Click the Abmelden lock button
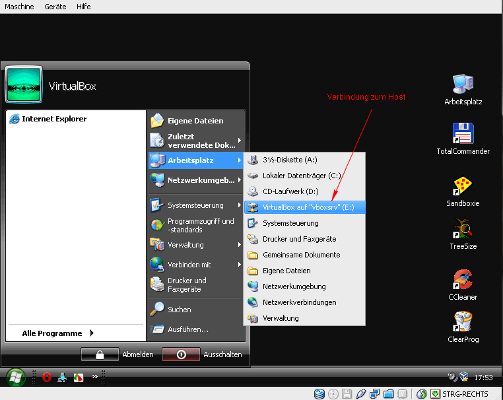 click(x=100, y=354)
